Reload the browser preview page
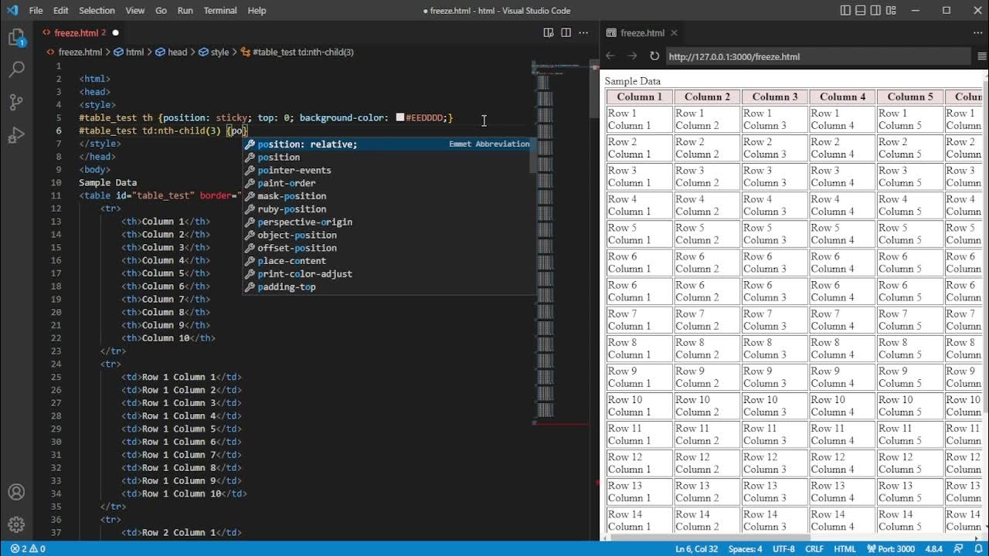Image resolution: width=989 pixels, height=556 pixels. tap(654, 56)
